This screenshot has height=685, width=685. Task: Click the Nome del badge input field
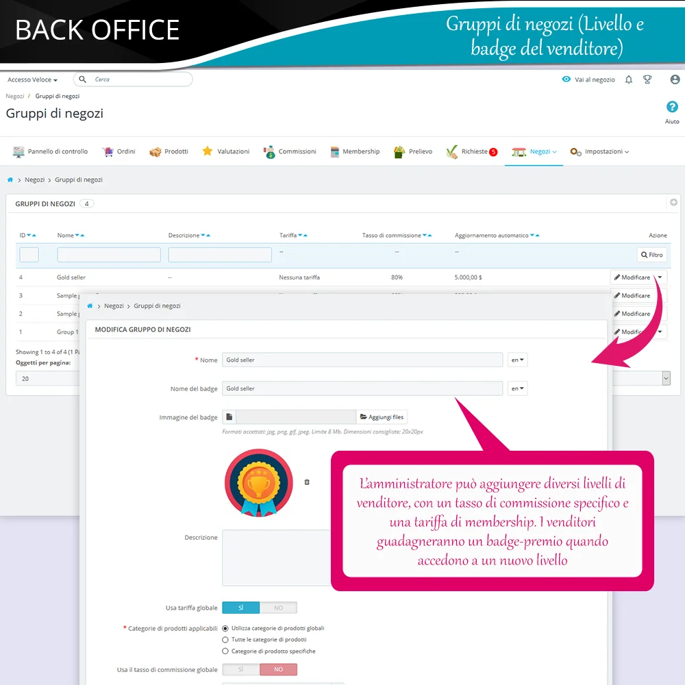(362, 388)
